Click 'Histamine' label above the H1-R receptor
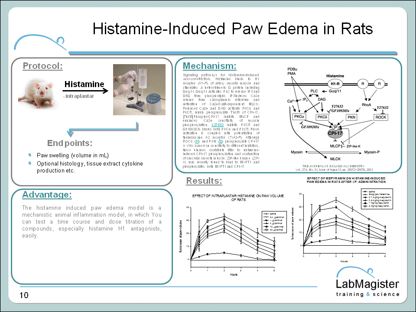This screenshot has width=416, height=312. pyautogui.click(x=335, y=76)
